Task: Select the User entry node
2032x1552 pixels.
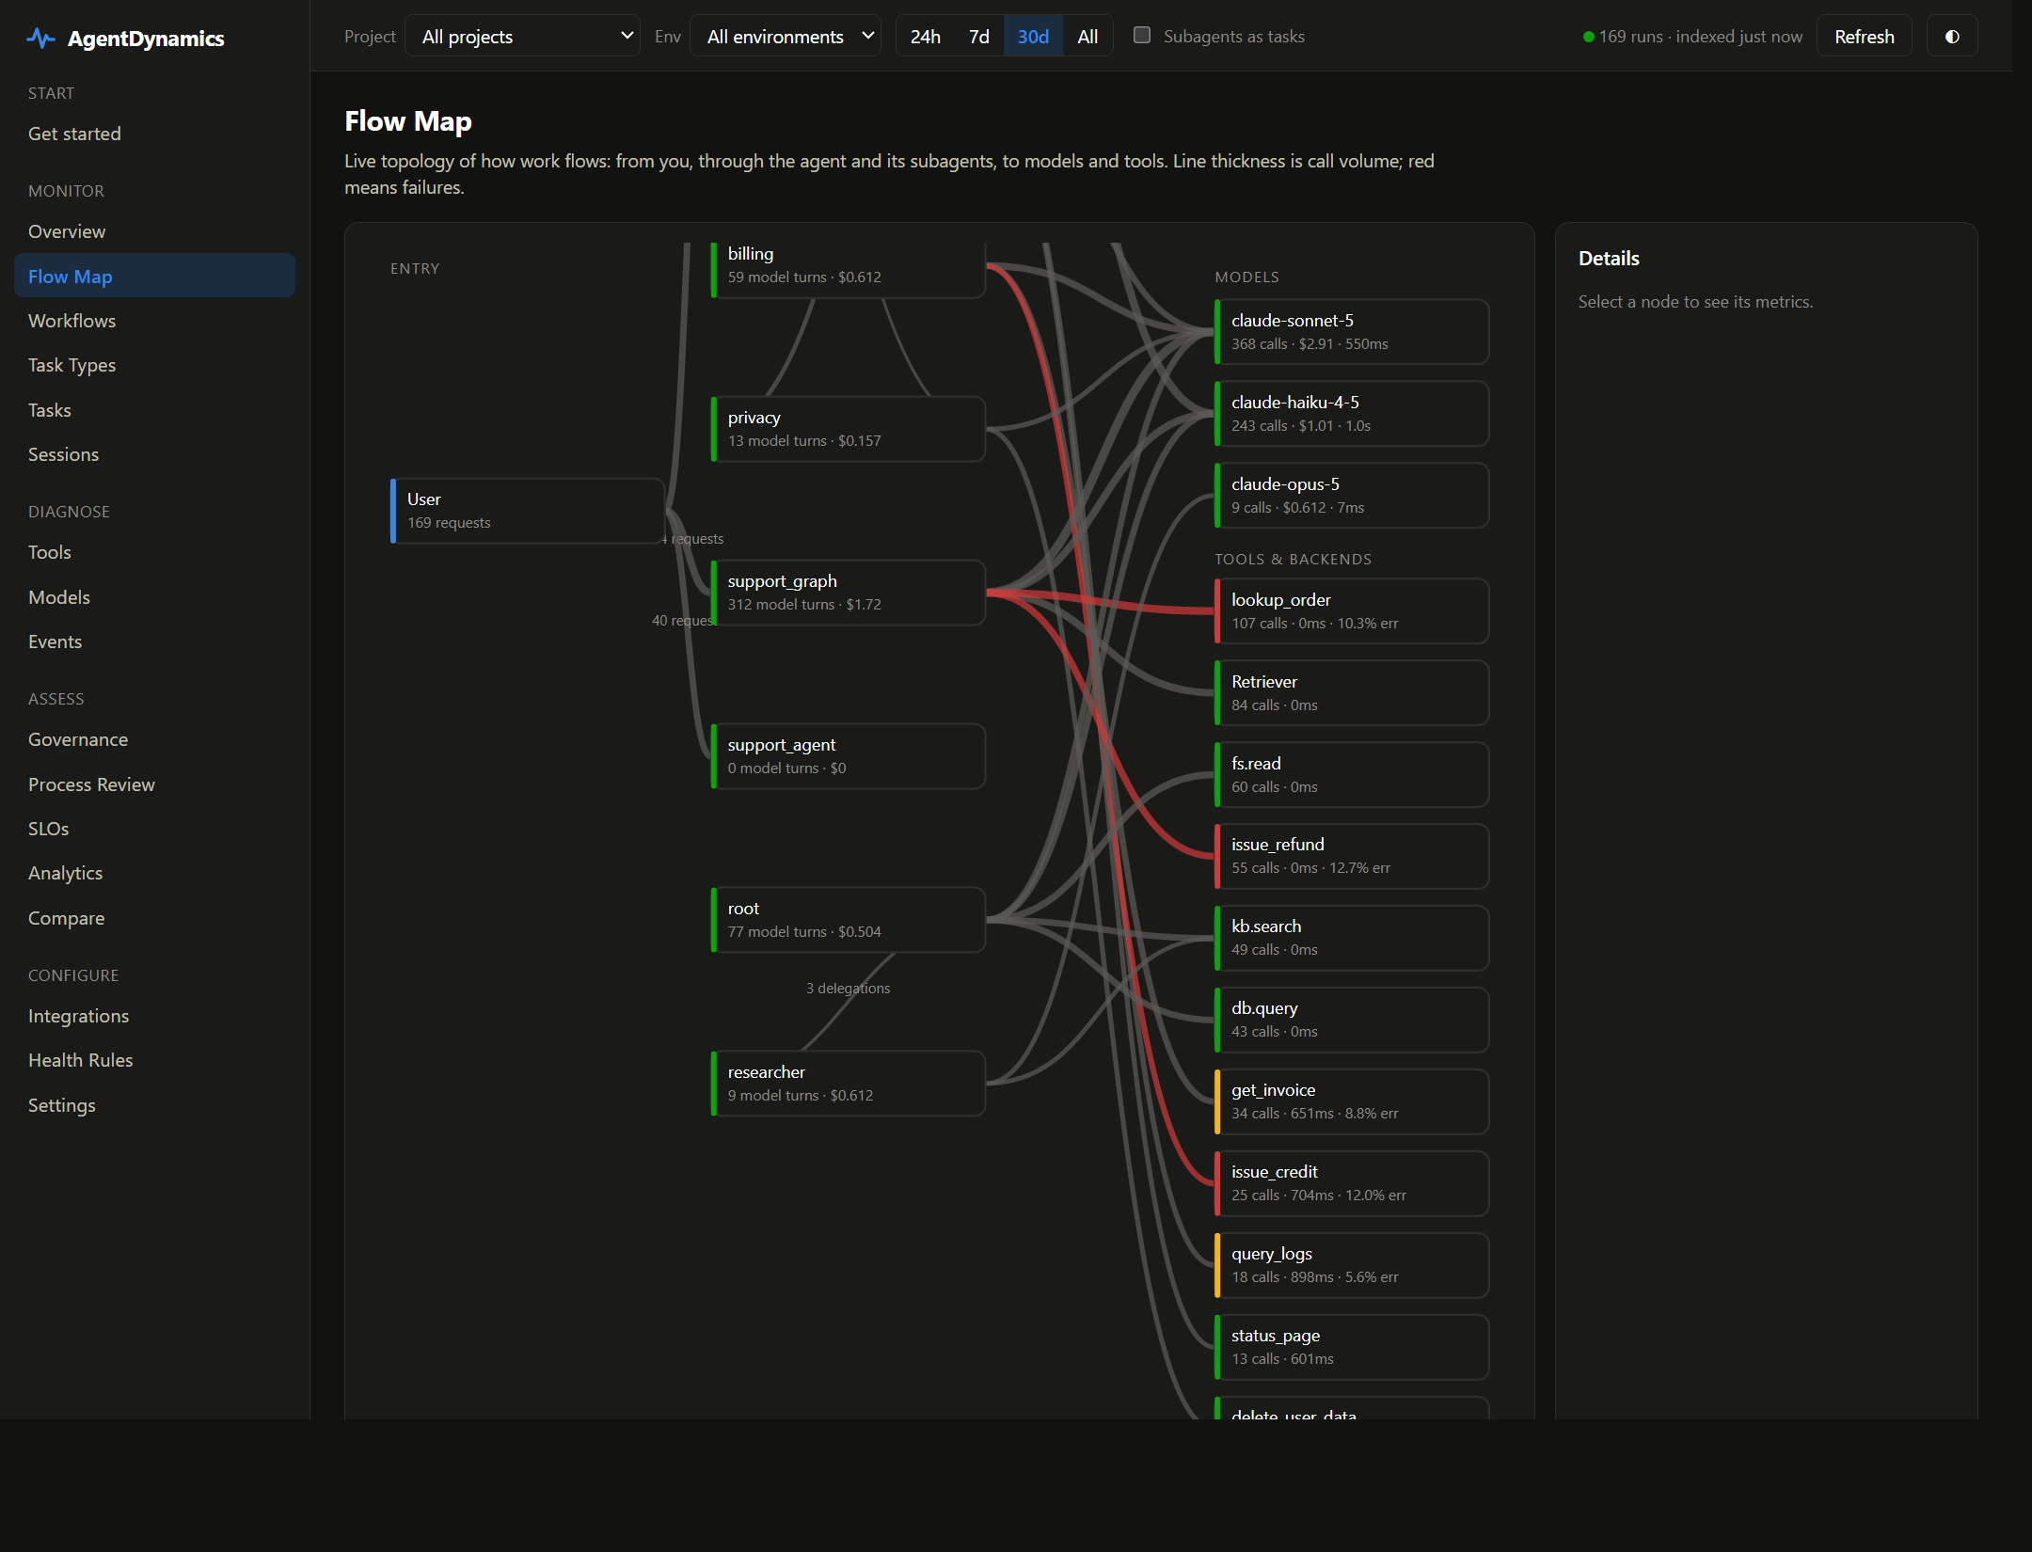Action: (x=528, y=511)
